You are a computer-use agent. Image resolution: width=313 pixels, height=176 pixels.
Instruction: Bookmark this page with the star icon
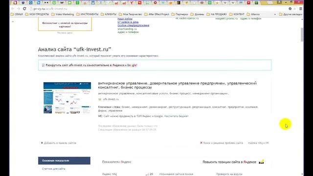pyautogui.click(x=294, y=9)
